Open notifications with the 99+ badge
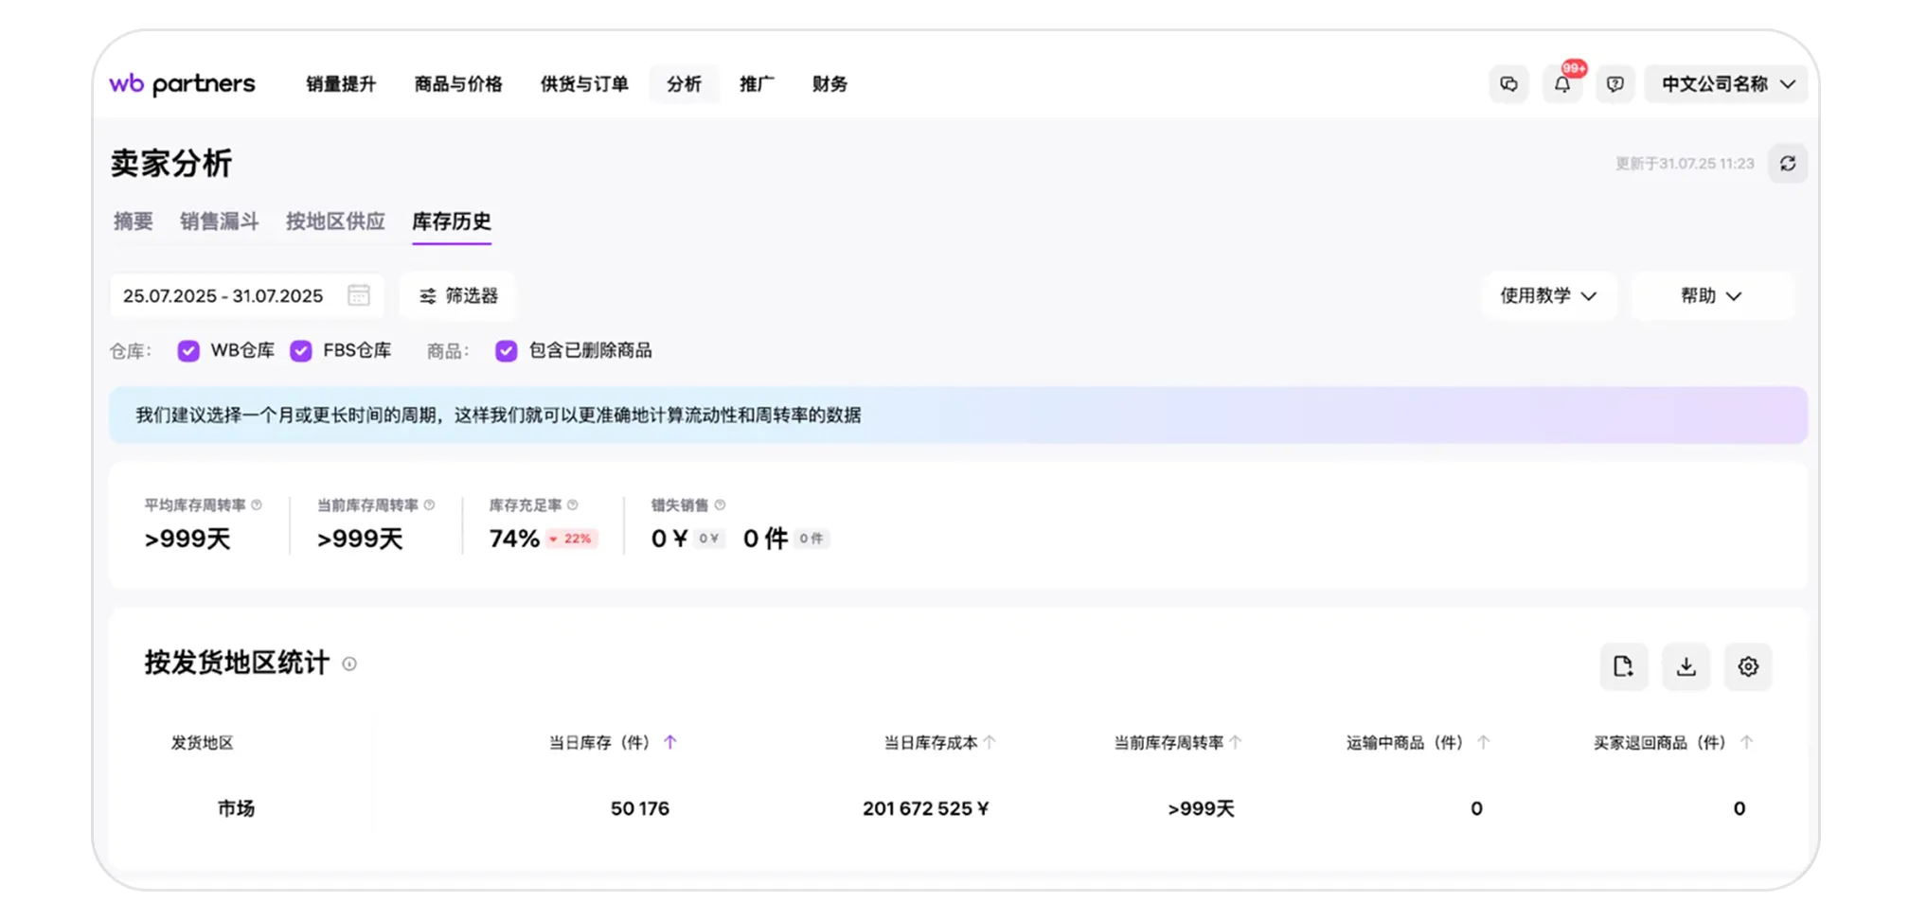The image size is (1909, 920). point(1563,84)
